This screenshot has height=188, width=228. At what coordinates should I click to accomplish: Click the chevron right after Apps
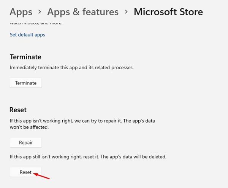[x=40, y=12]
